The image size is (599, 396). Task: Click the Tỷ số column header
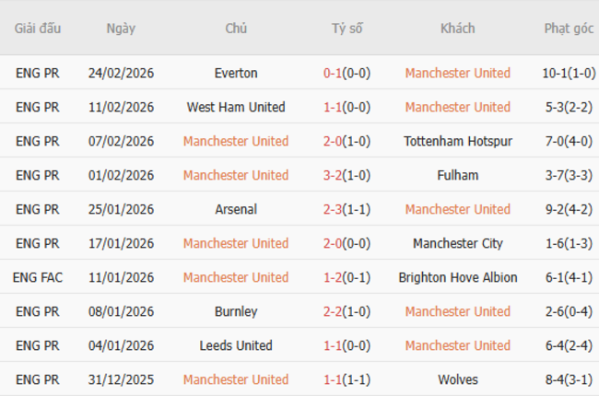[x=346, y=28]
